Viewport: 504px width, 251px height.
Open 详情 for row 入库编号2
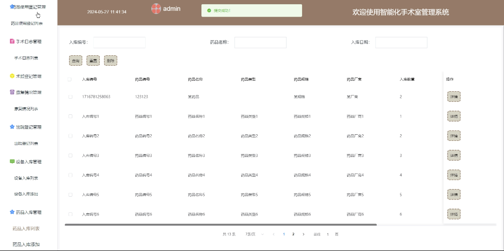point(454,136)
